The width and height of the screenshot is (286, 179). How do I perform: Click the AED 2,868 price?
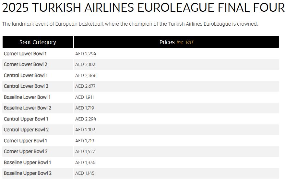coord(86,75)
